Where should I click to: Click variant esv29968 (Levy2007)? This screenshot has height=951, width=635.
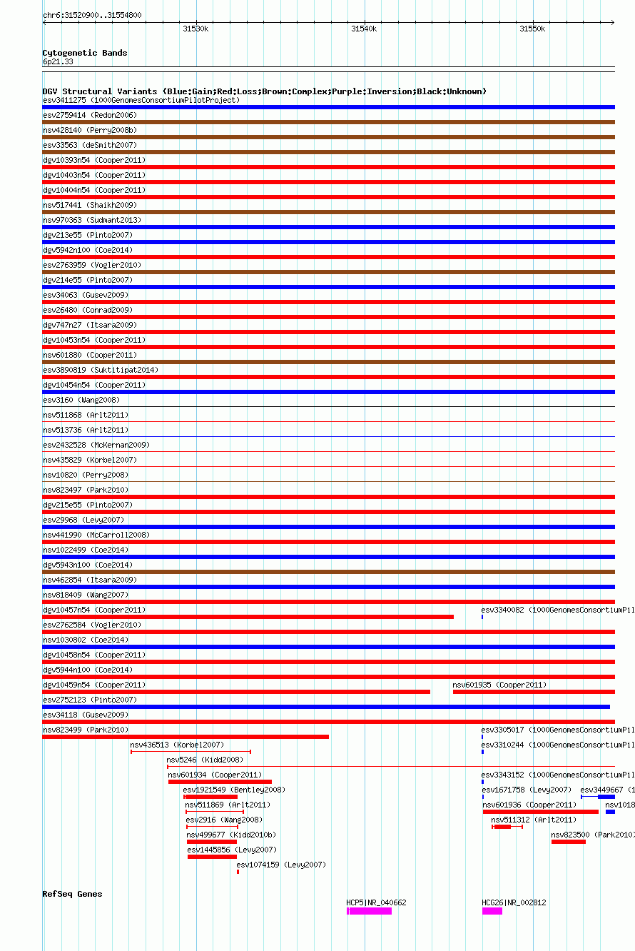(83, 520)
